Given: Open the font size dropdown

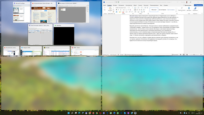Looking at the screenshot, I should (x=129, y=8).
